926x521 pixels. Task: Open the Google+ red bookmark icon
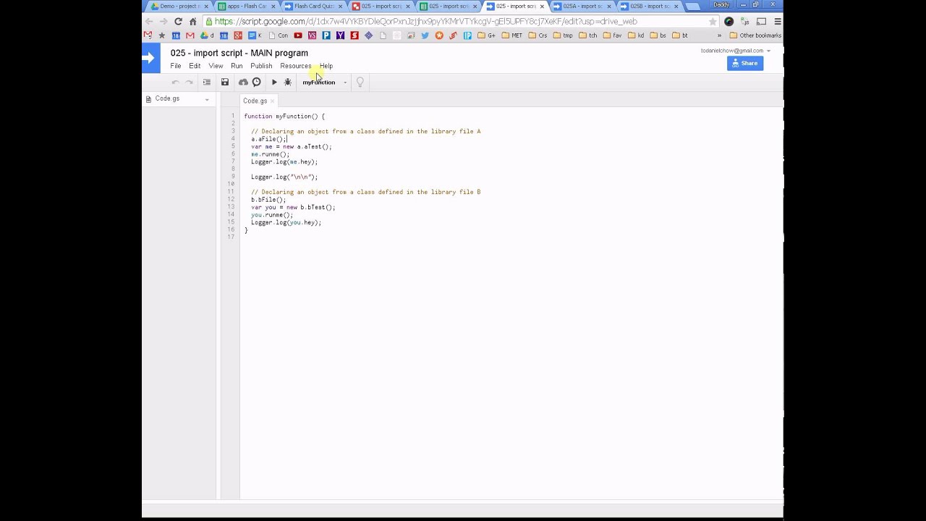tap(238, 35)
